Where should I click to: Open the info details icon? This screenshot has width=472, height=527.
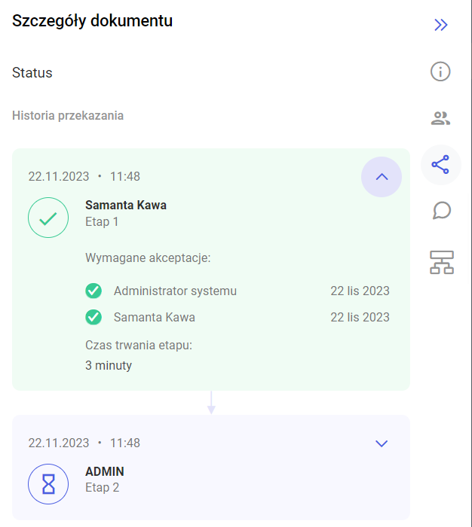pyautogui.click(x=440, y=72)
